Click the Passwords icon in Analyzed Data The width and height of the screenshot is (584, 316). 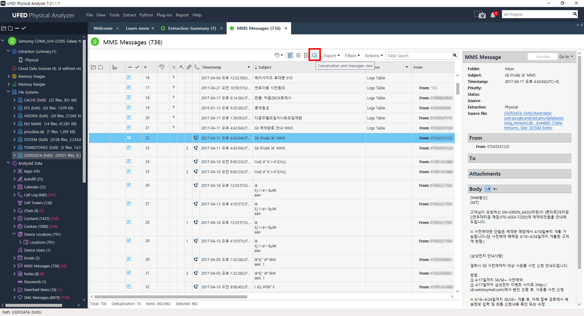[x=20, y=282]
